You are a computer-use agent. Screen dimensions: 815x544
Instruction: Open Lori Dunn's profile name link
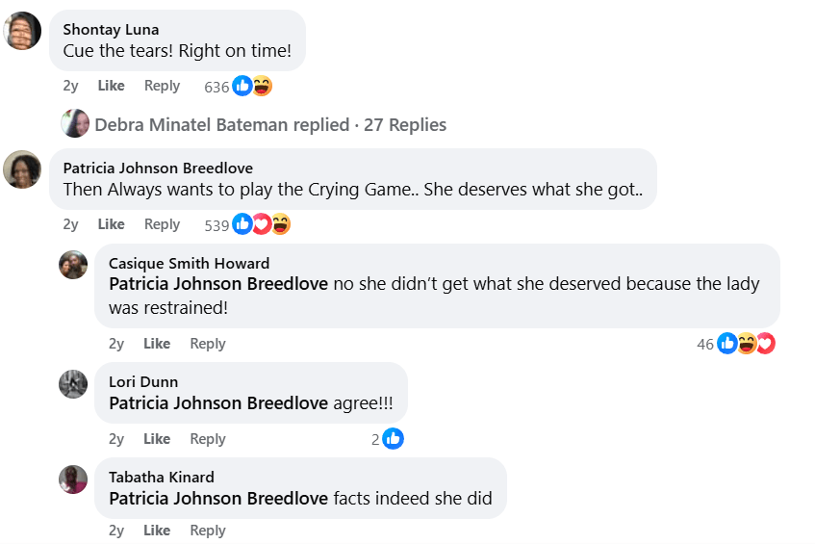pos(143,382)
